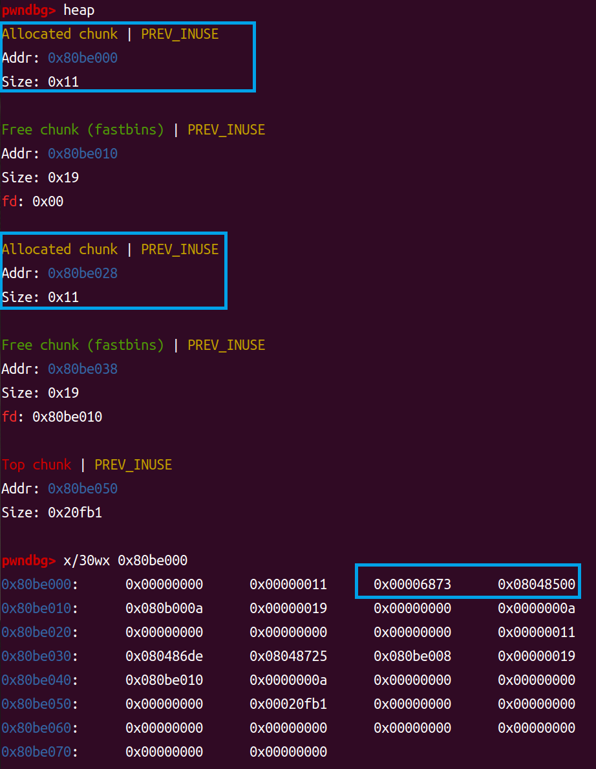Viewport: 596px width, 769px height.
Task: Select the address 0x80be028
Action: click(x=83, y=274)
